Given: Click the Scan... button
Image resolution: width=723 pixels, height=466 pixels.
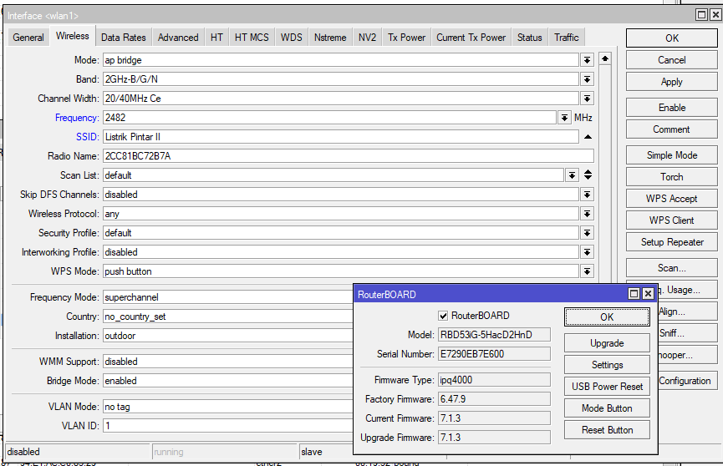Looking at the screenshot, I should point(671,268).
